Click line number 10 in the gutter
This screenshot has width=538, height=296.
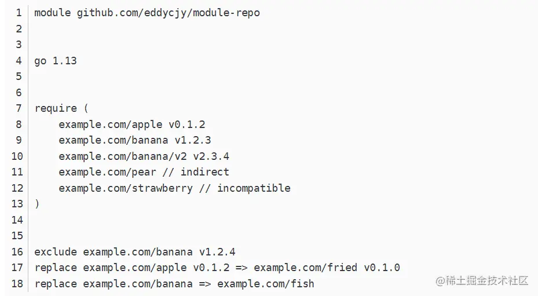(x=16, y=156)
